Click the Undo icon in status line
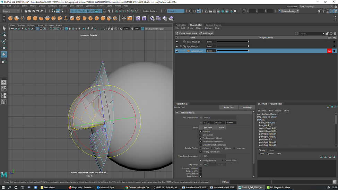338x190 pixels. click(38, 11)
